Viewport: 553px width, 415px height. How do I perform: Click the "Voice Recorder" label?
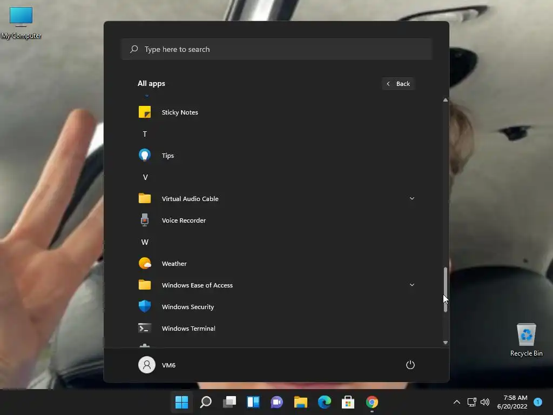184,220
